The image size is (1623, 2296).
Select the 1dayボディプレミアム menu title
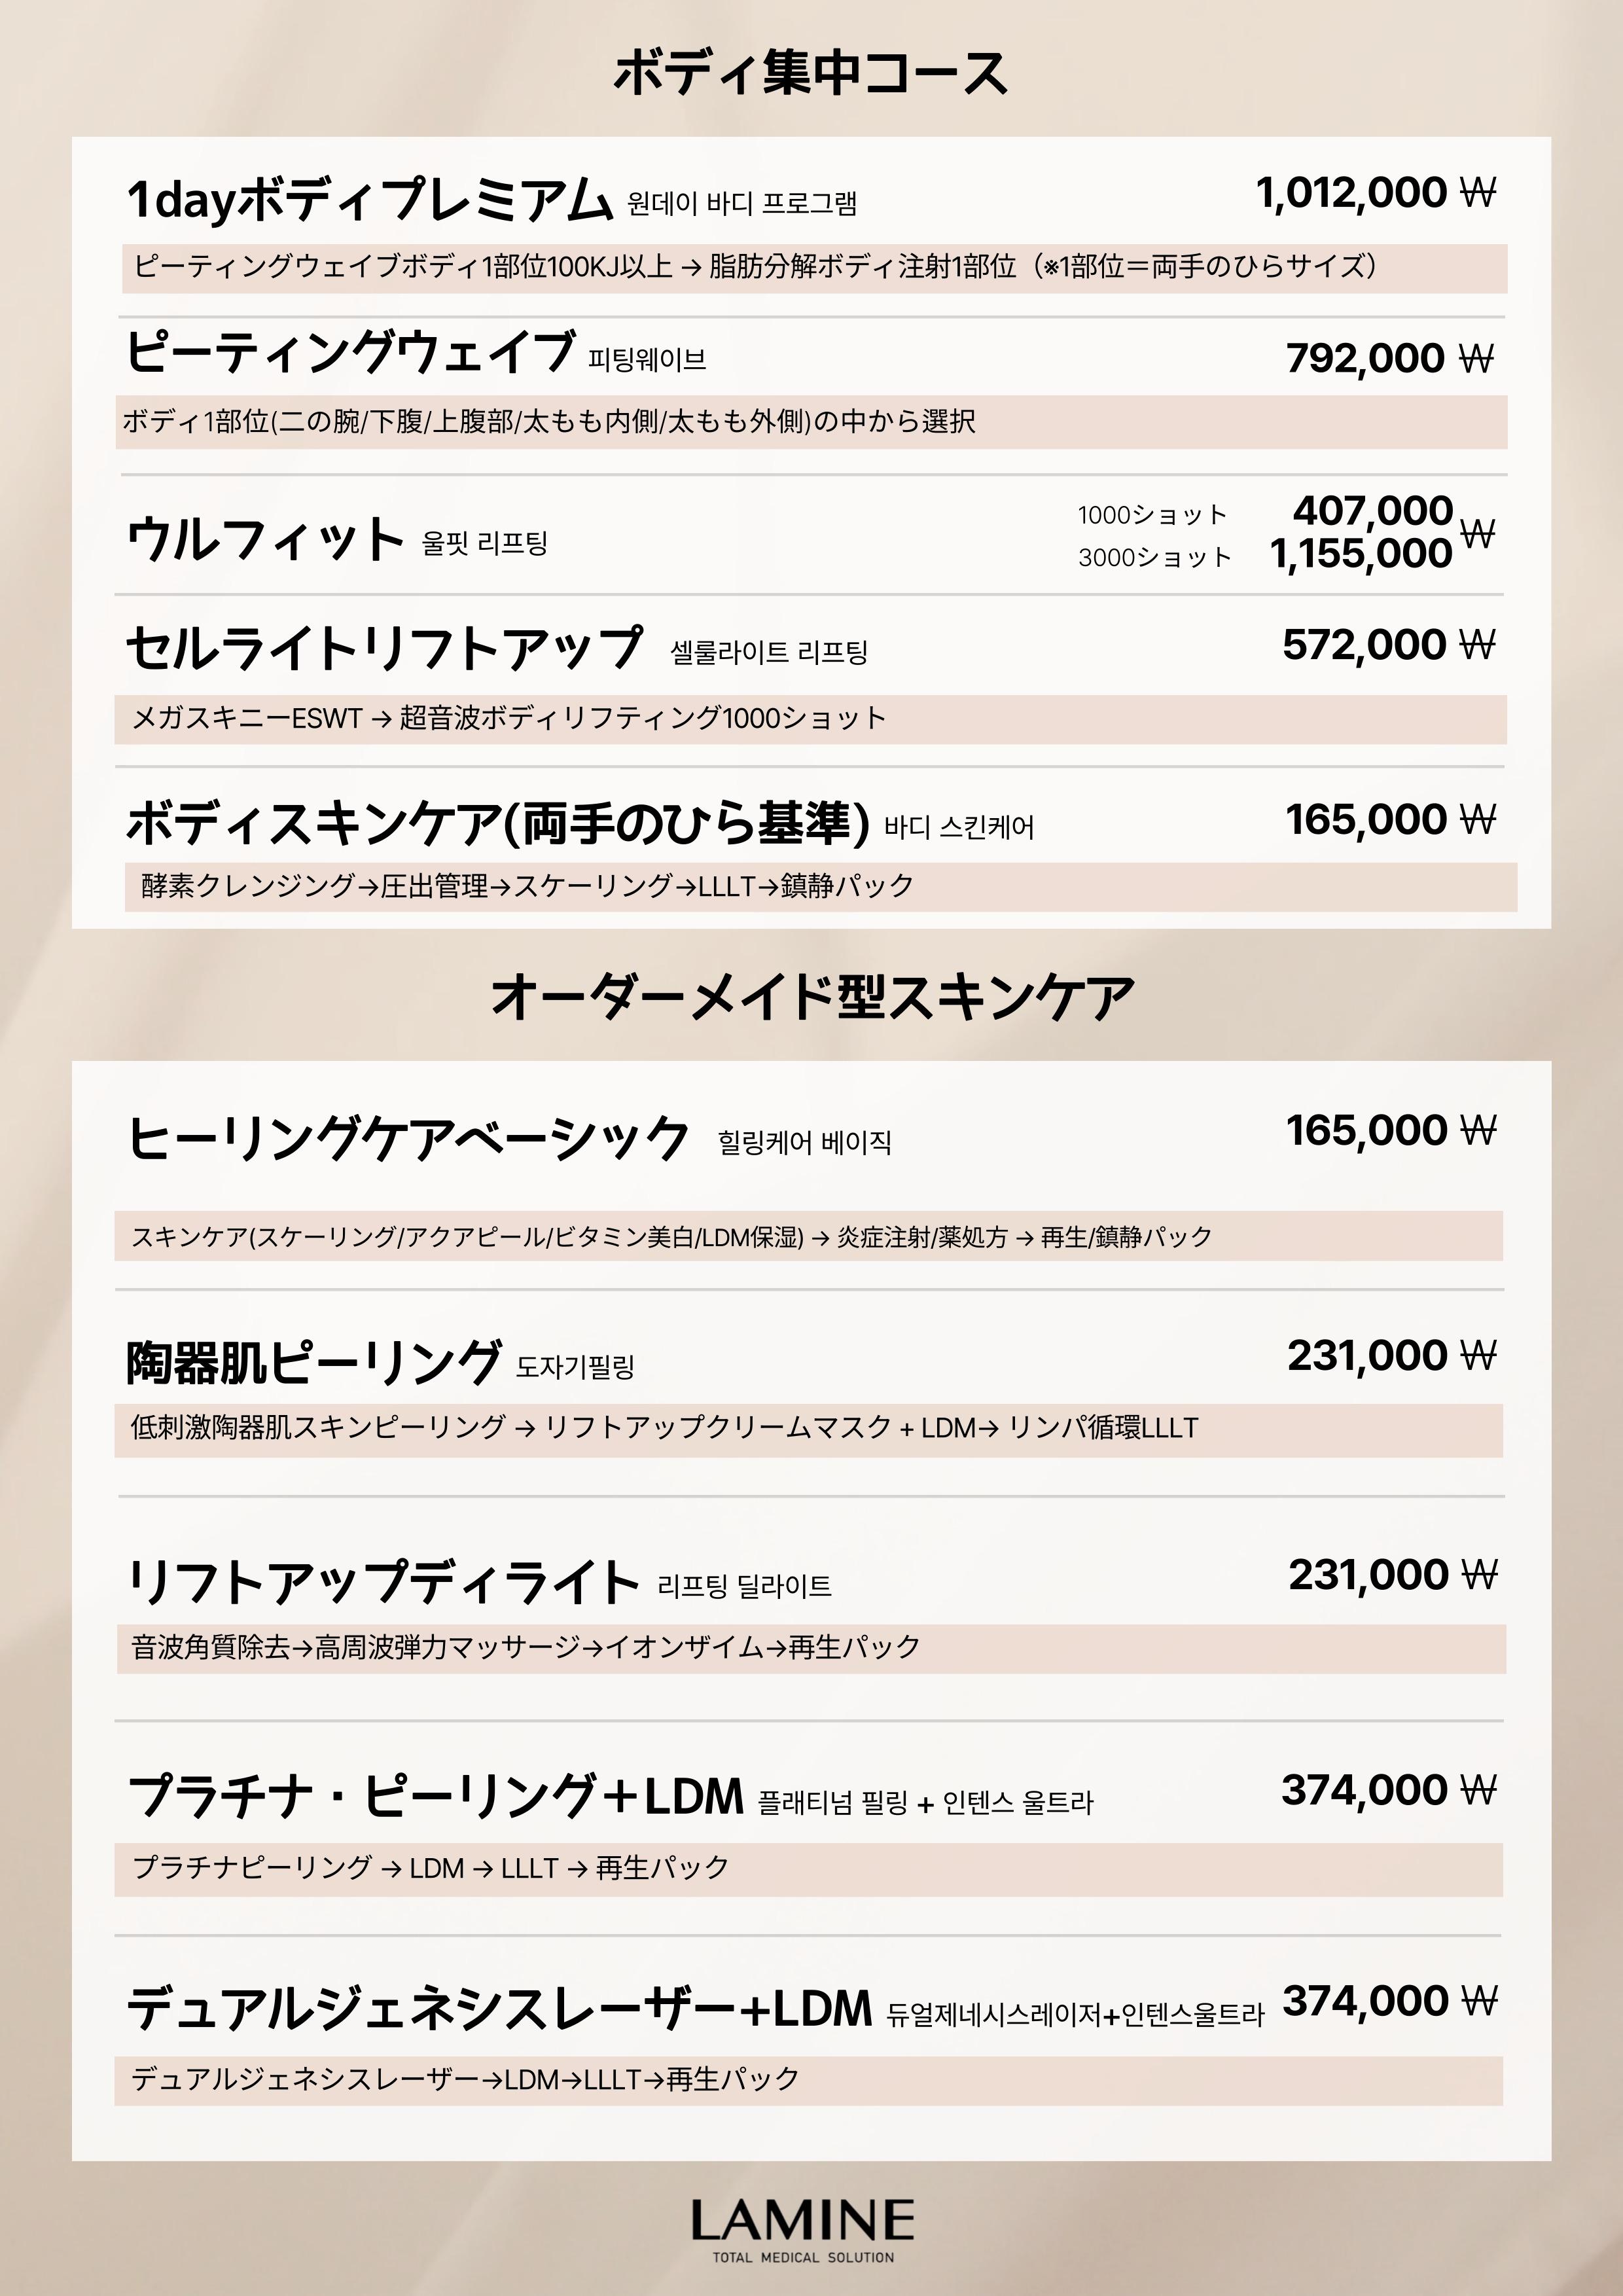pyautogui.click(x=369, y=198)
